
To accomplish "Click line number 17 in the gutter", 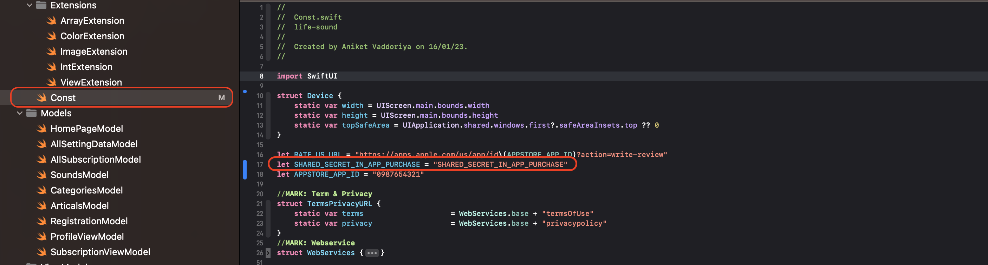I will 260,164.
